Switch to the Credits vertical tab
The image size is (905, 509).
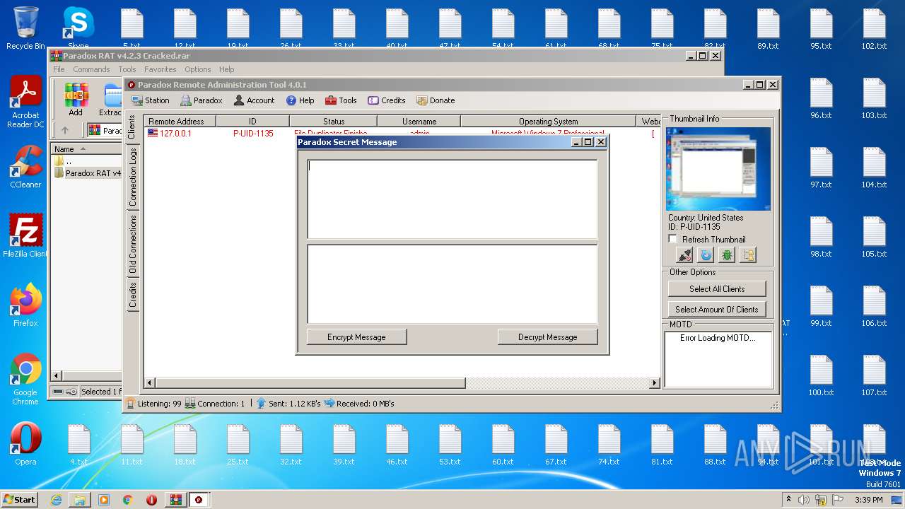132,295
